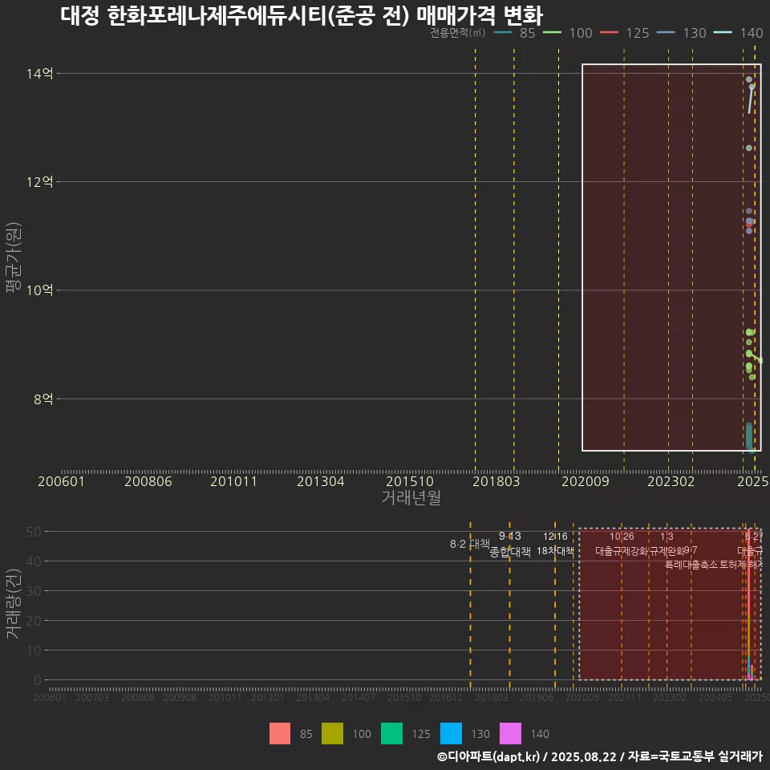Click 201906 on the volume chart x-axis
Screen dimensions: 770x770
click(537, 697)
